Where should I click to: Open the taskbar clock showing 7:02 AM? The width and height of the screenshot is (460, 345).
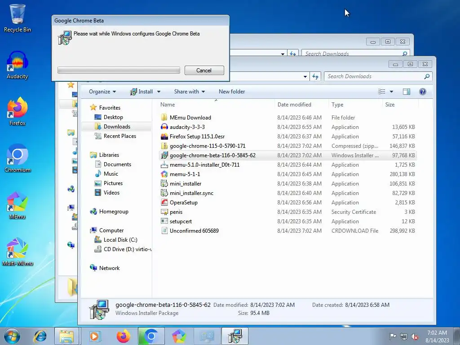(x=437, y=336)
